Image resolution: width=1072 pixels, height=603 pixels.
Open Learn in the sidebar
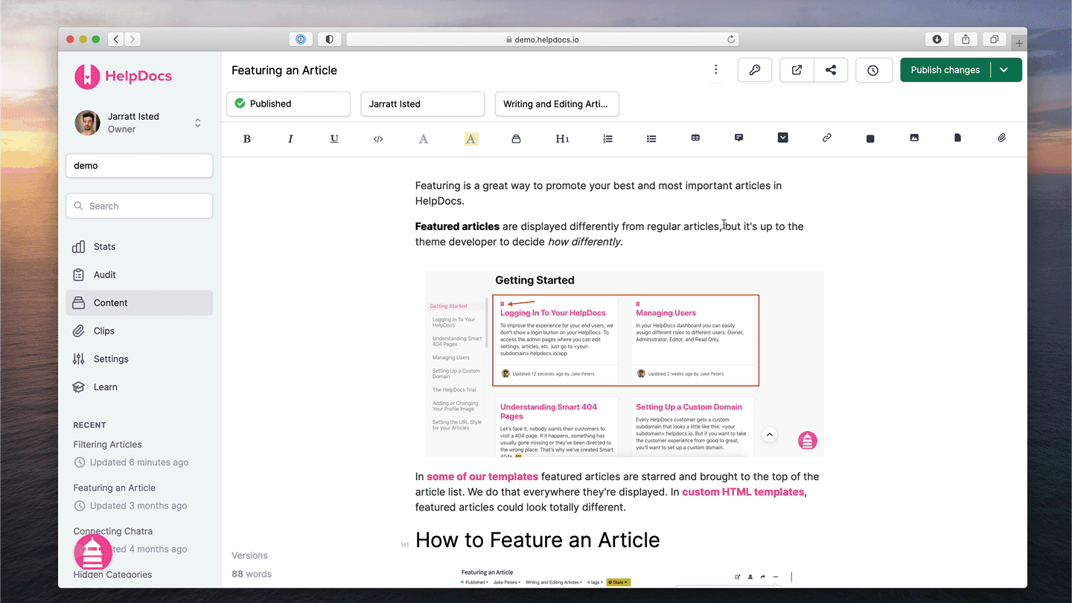point(139,387)
